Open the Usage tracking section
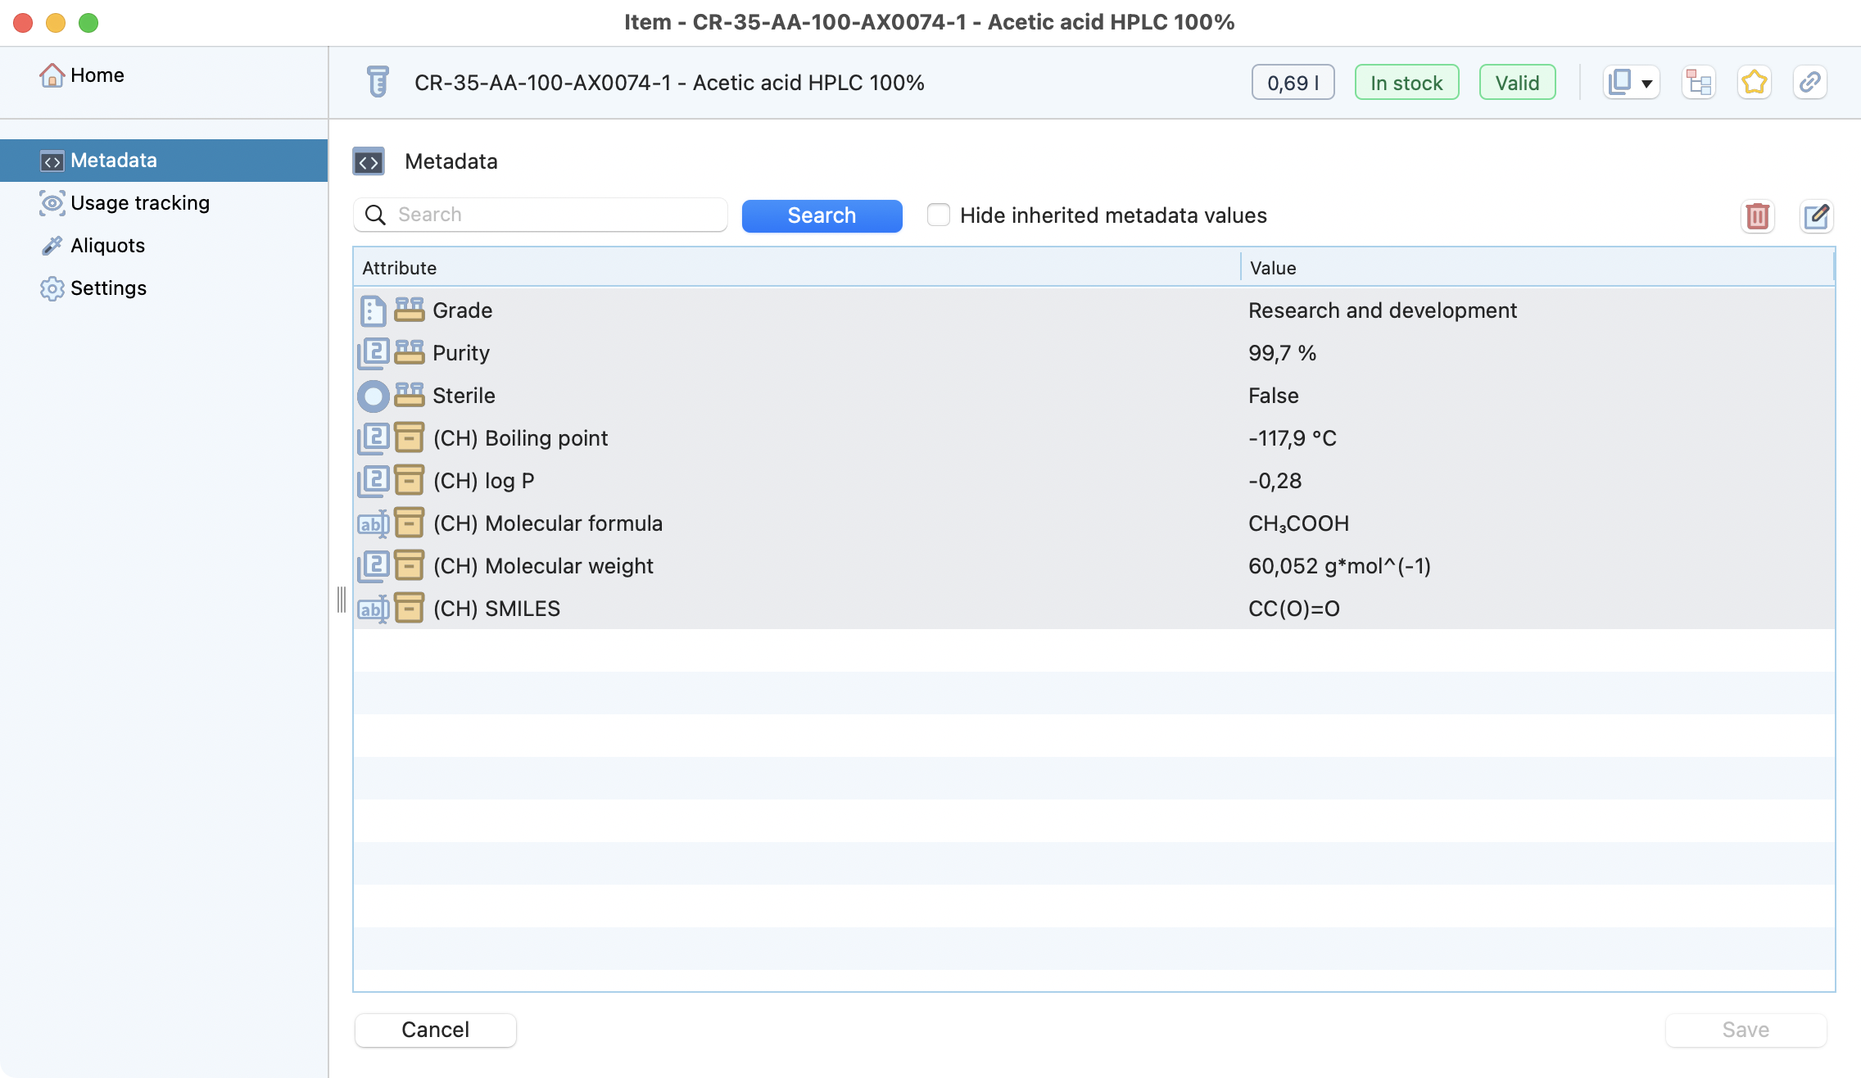Image resolution: width=1861 pixels, height=1078 pixels. (139, 203)
